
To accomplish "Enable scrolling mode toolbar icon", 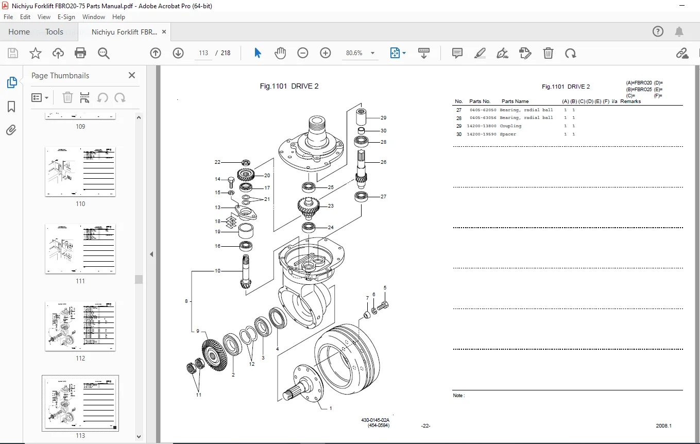I will (x=424, y=53).
